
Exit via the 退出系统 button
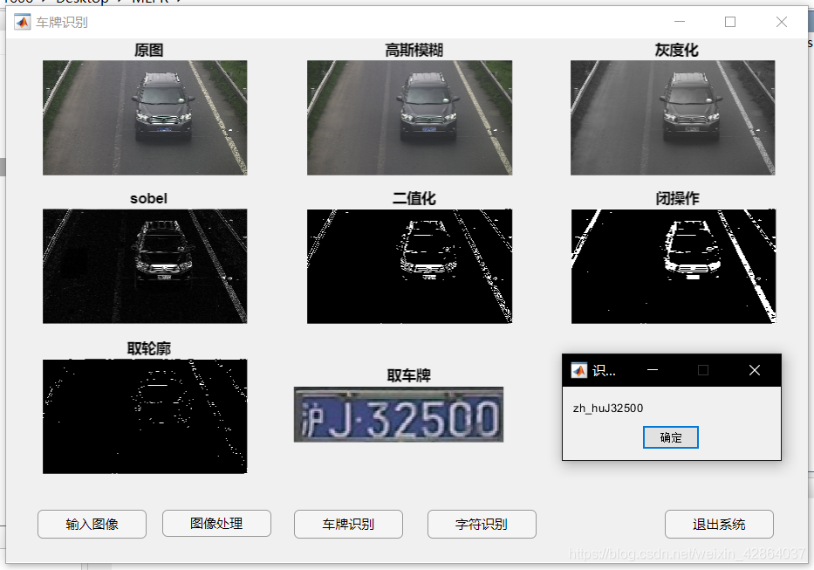719,524
